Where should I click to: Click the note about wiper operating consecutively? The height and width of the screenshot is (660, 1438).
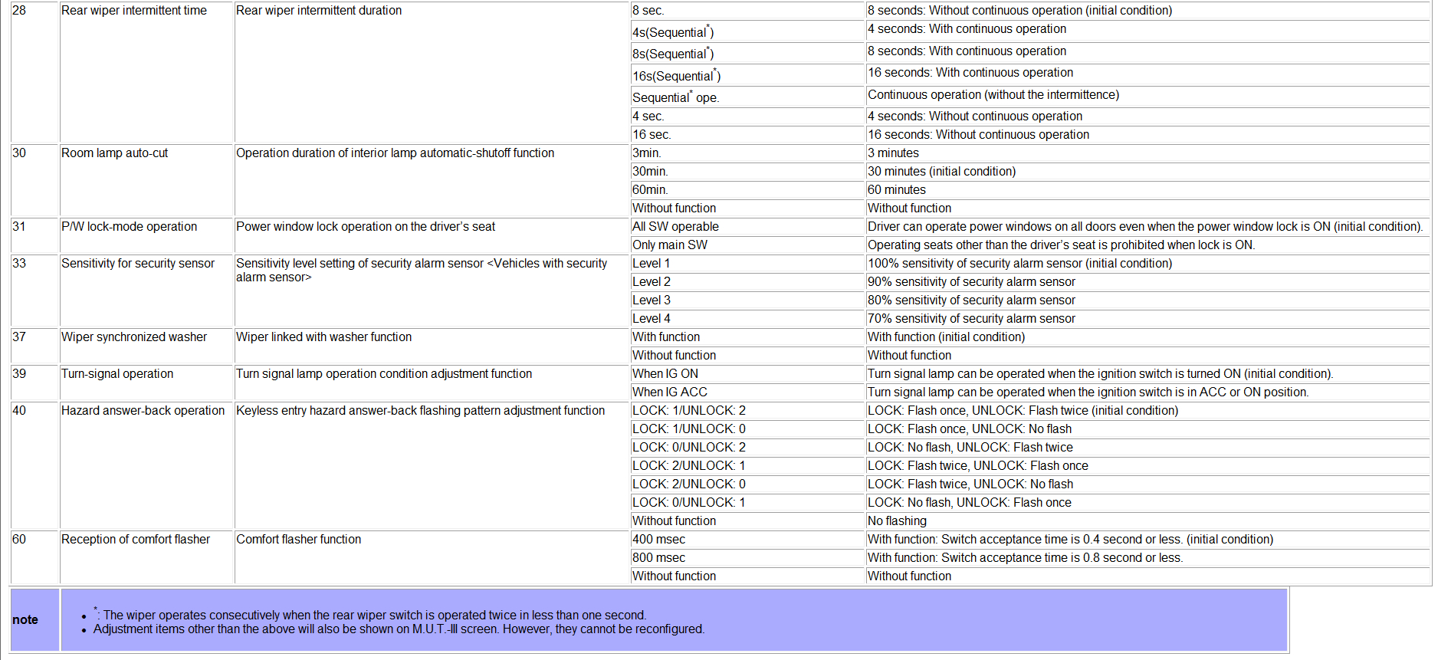[x=370, y=615]
